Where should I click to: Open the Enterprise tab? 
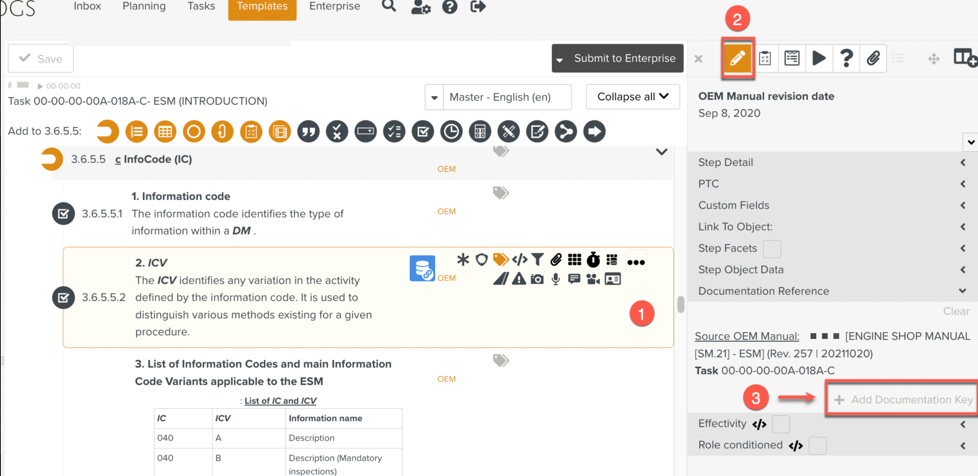[334, 6]
